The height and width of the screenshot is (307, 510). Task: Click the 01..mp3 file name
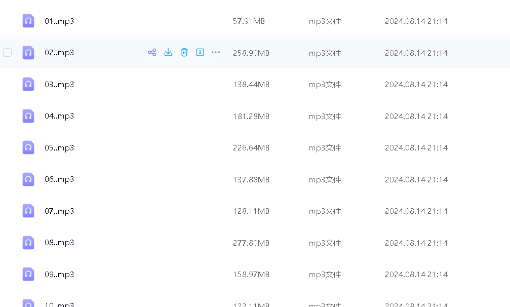[59, 21]
